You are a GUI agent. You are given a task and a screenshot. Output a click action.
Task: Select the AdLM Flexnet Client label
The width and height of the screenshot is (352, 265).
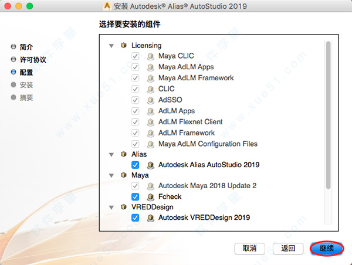(x=190, y=122)
